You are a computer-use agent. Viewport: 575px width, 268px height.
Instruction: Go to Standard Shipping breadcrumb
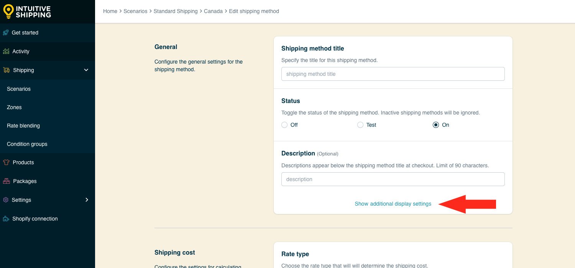pos(176,11)
